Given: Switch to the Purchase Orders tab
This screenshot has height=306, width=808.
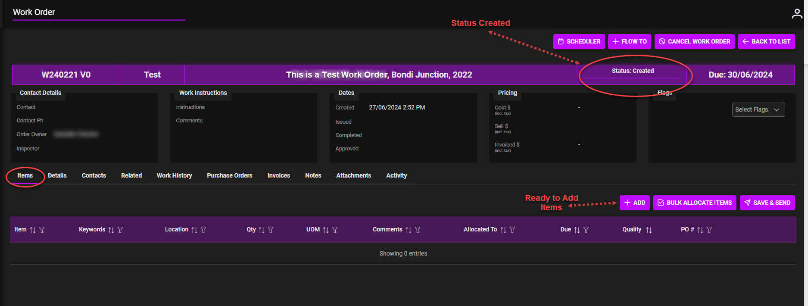Looking at the screenshot, I should coord(229,176).
